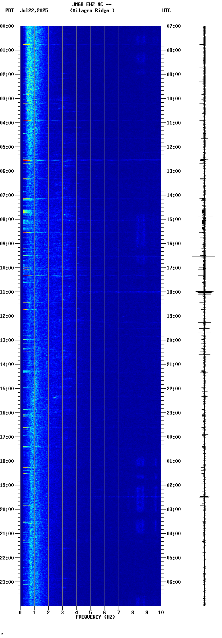
Task: Click the 19:00 UTC label on right axis
Action: tap(174, 316)
